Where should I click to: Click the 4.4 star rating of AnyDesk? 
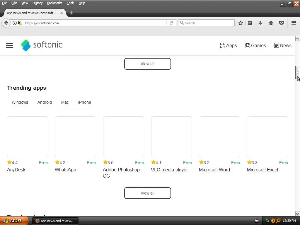point(12,162)
